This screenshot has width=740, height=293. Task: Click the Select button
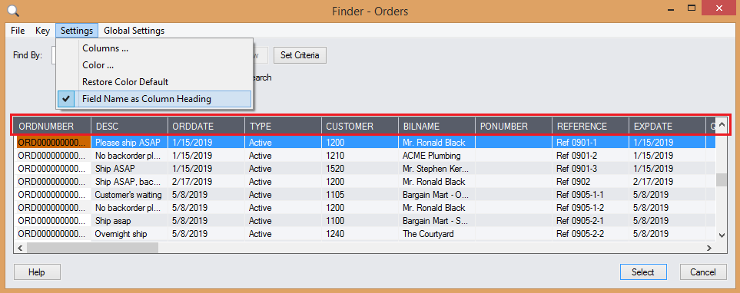642,272
